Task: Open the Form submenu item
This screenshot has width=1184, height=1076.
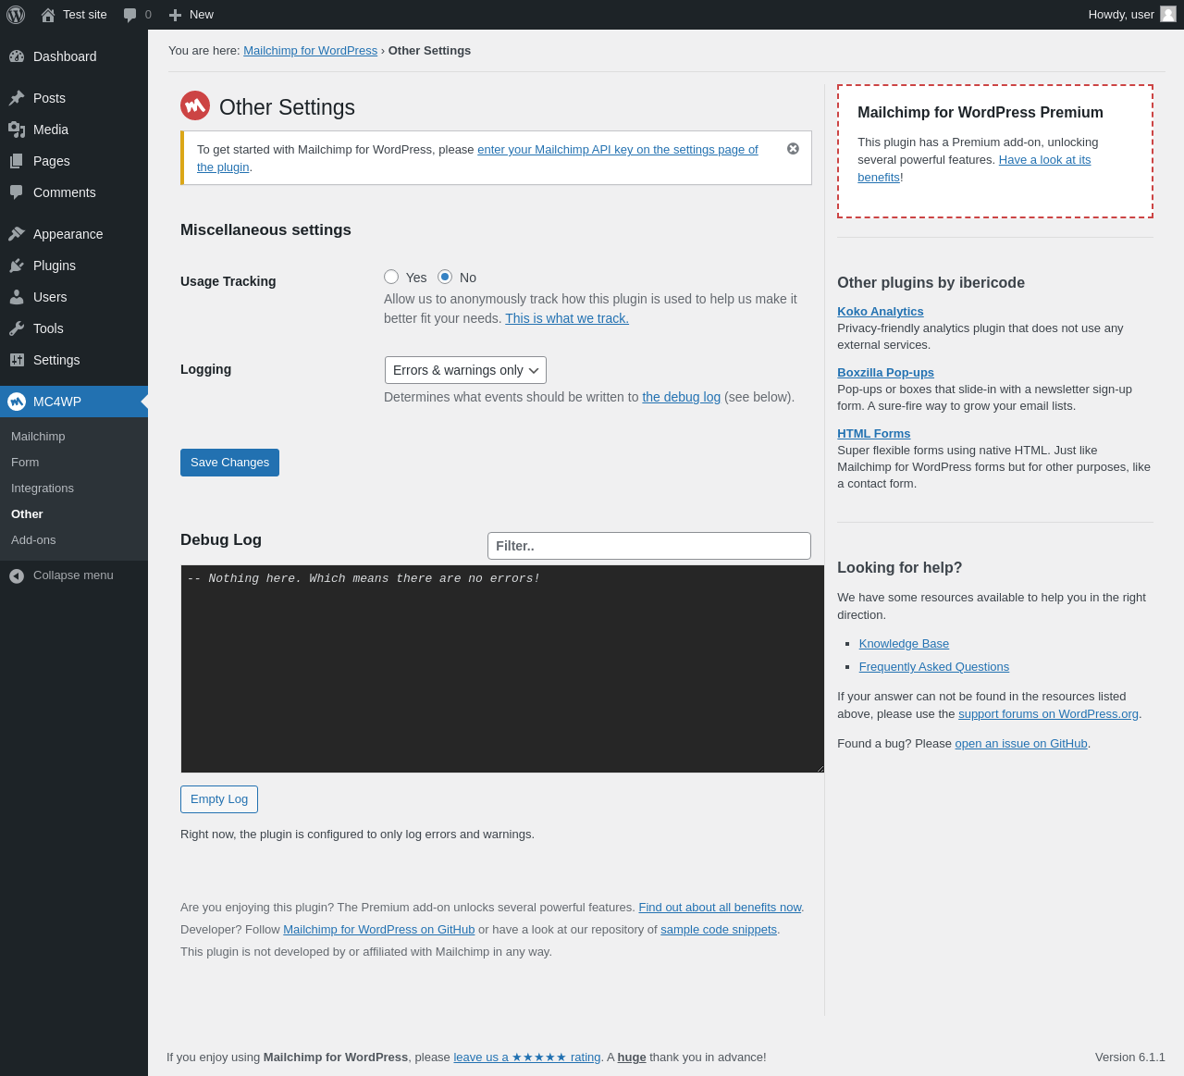Action: tap(25, 463)
